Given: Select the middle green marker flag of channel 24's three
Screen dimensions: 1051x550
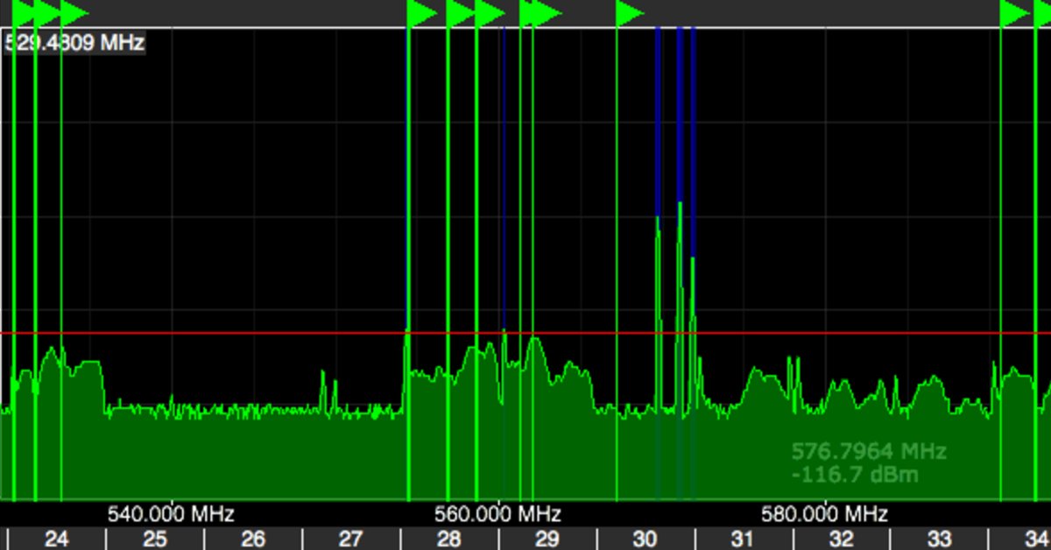Looking at the screenshot, I should pos(46,13).
